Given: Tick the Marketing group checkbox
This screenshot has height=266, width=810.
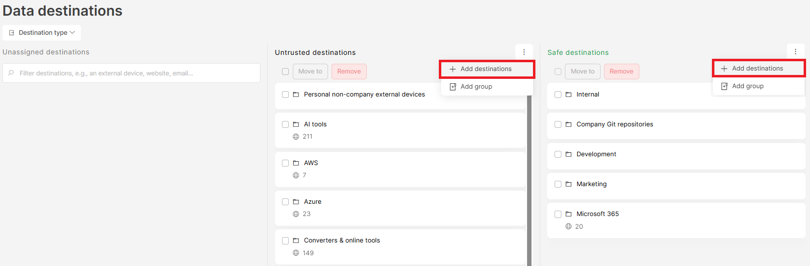Looking at the screenshot, I should click(x=558, y=184).
